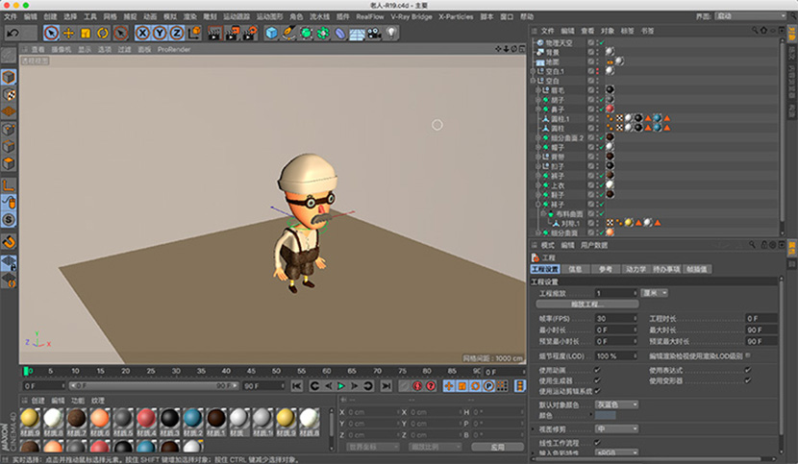
Task: Select the Rotate tool icon
Action: (x=102, y=33)
